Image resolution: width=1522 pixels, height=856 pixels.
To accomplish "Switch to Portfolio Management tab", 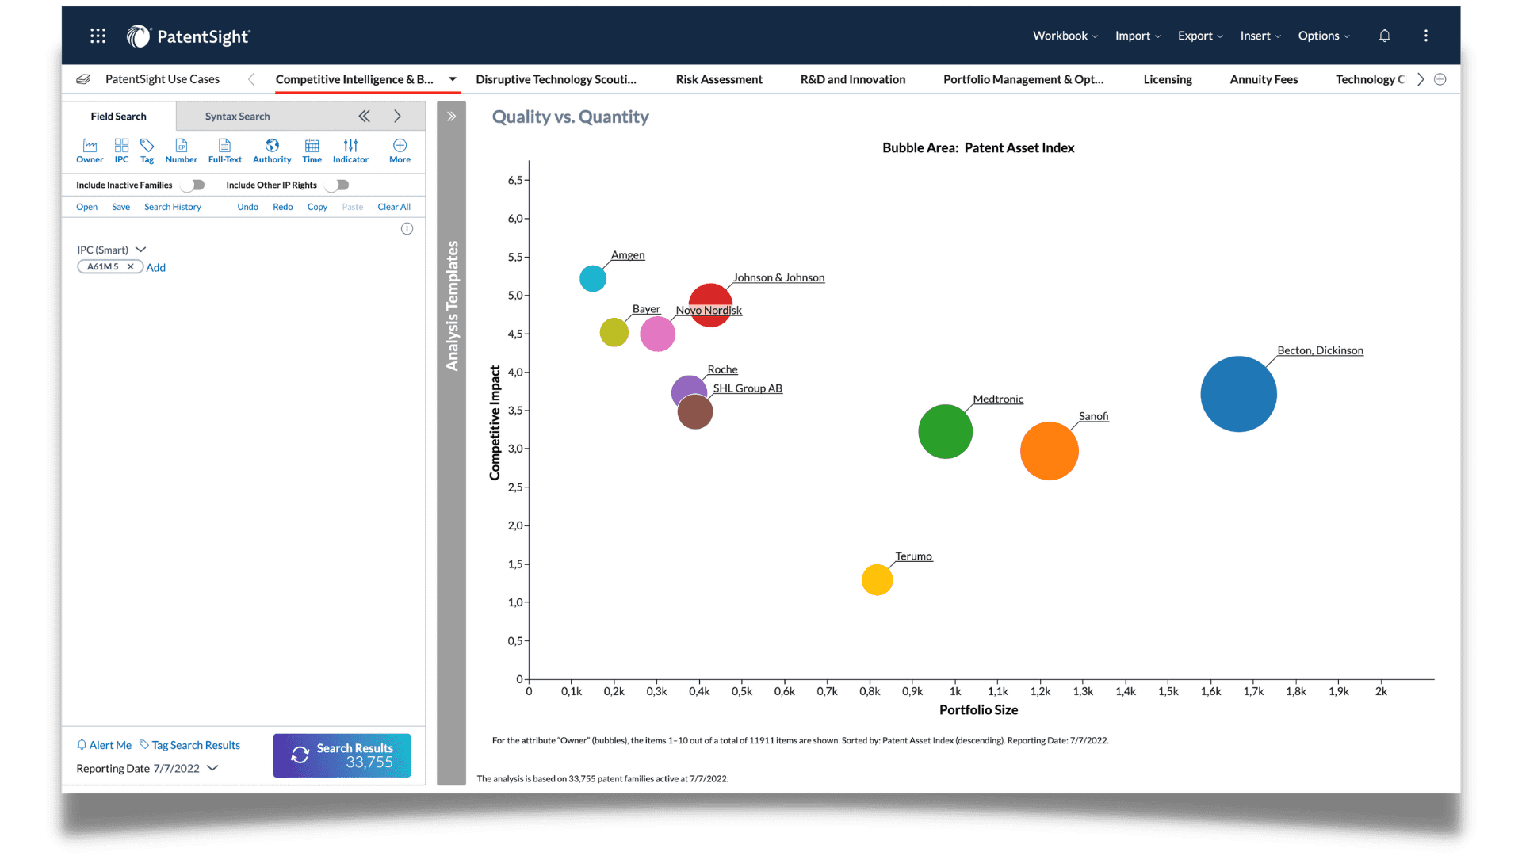I will (1023, 79).
